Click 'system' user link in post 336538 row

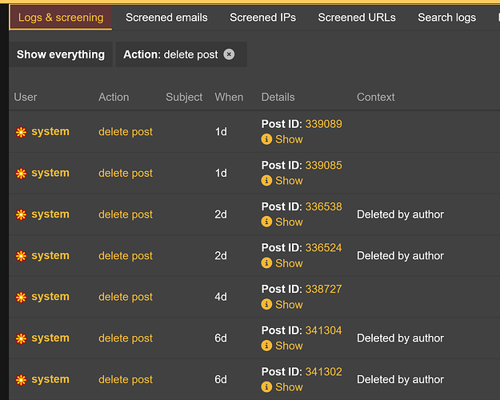click(50, 214)
